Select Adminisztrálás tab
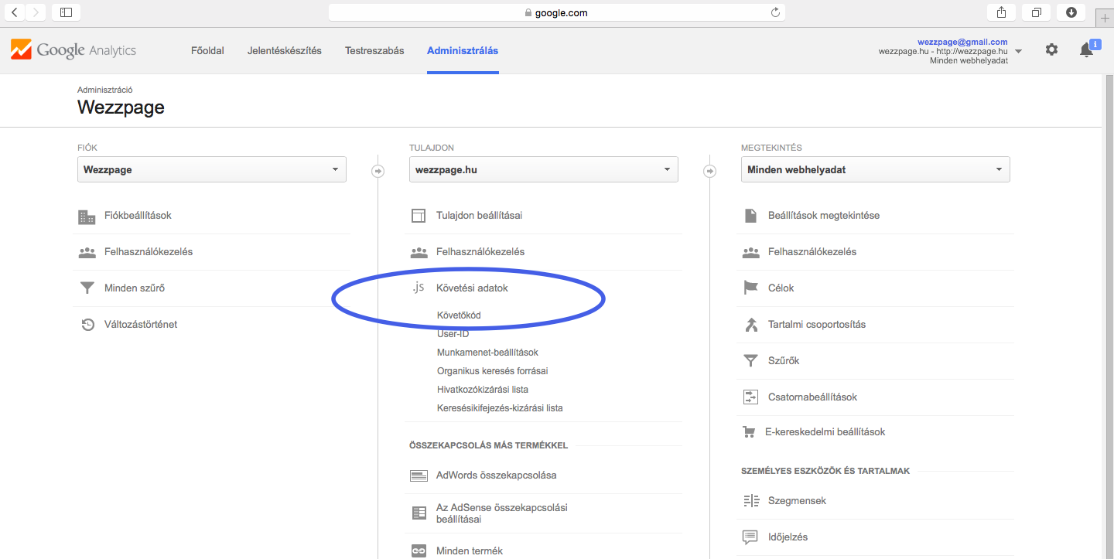 point(463,50)
